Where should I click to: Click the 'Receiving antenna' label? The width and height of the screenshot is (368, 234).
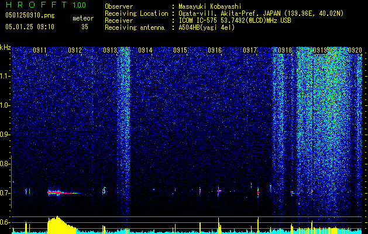(x=135, y=27)
